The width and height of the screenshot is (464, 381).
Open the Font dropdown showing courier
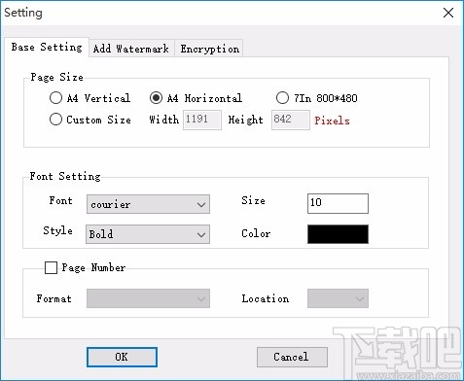coord(148,204)
